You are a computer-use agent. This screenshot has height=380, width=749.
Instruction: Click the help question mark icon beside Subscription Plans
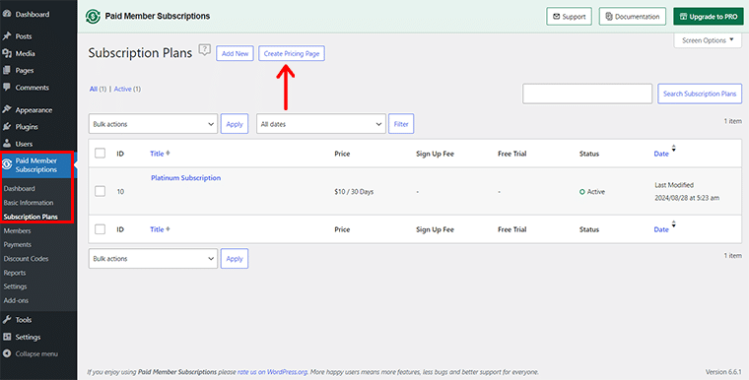(x=204, y=49)
